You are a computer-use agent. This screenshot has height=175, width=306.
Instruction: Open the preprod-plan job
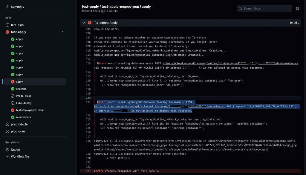tap(20, 124)
